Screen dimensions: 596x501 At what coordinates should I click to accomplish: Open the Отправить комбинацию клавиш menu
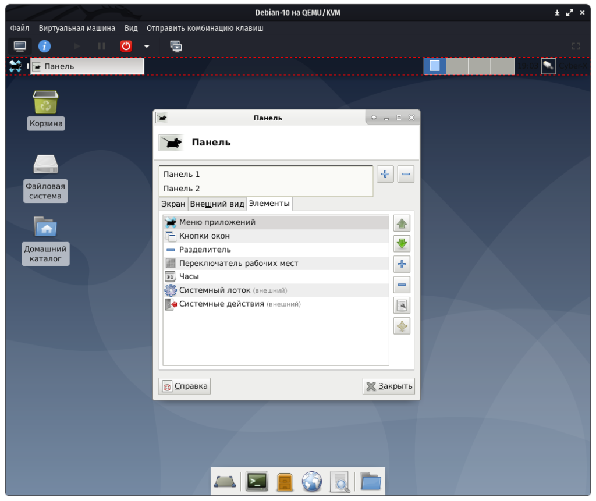(205, 28)
